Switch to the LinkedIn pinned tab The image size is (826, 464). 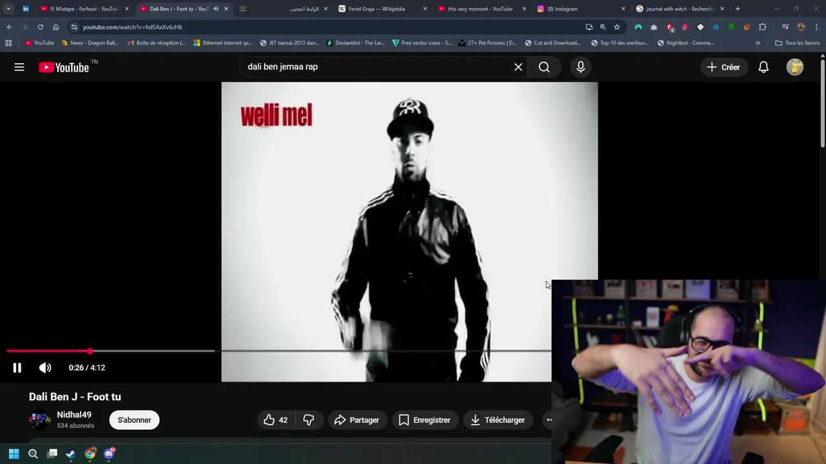point(26,9)
